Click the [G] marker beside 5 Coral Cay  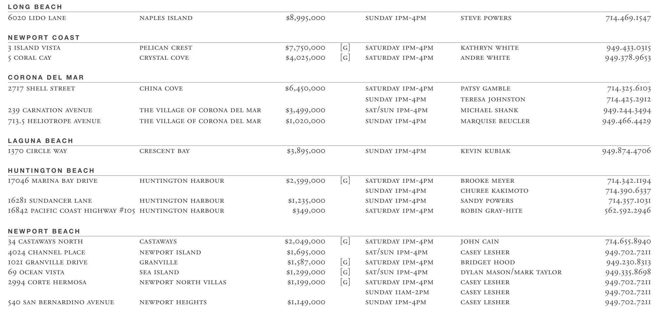click(x=345, y=58)
